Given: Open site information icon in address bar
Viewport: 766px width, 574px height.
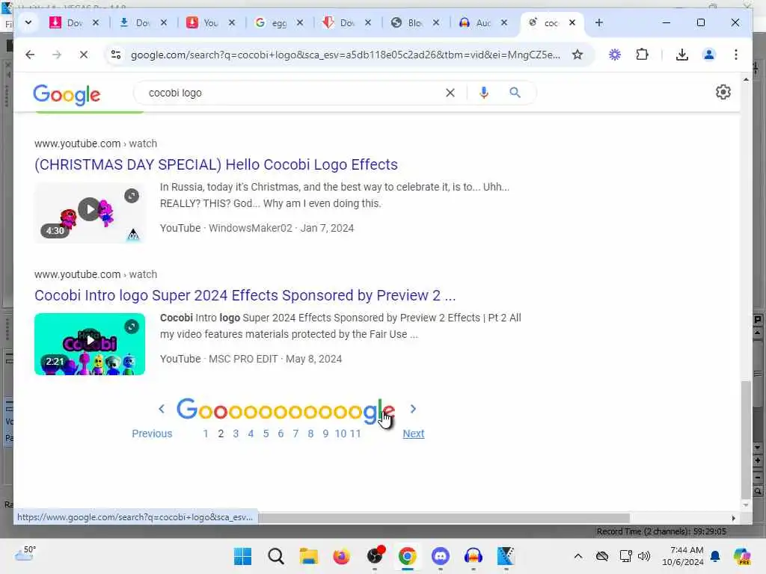Looking at the screenshot, I should coord(116,55).
